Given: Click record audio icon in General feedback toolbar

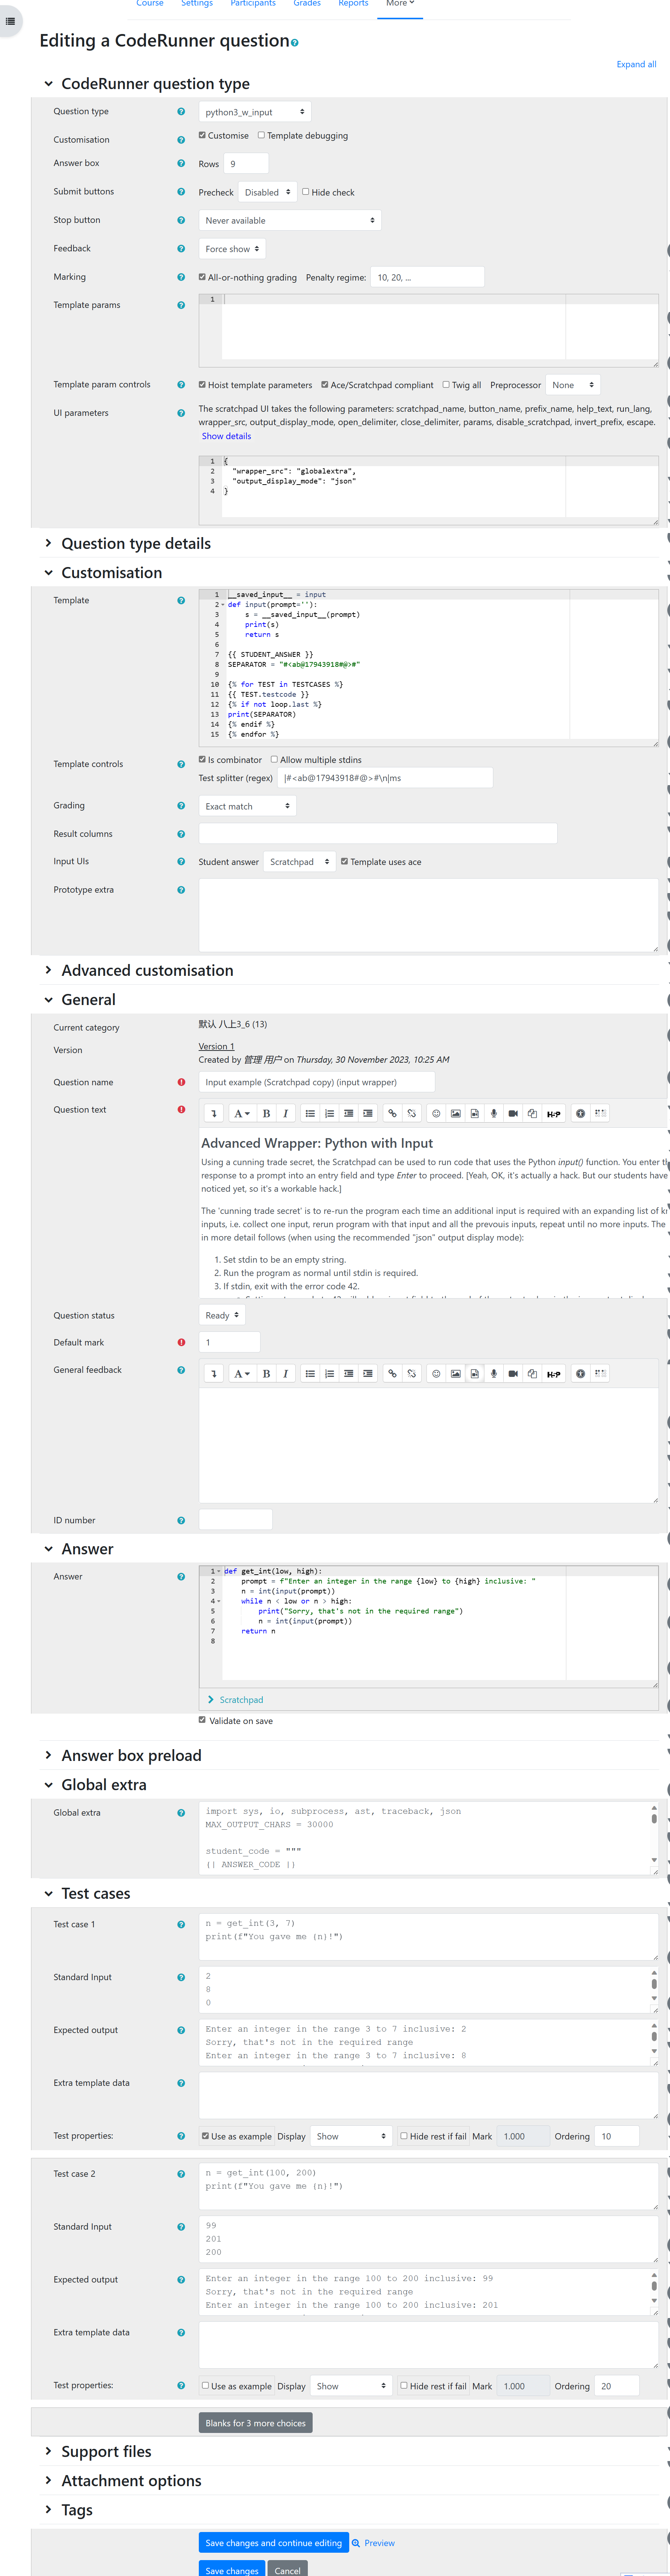Looking at the screenshot, I should tap(493, 1373).
